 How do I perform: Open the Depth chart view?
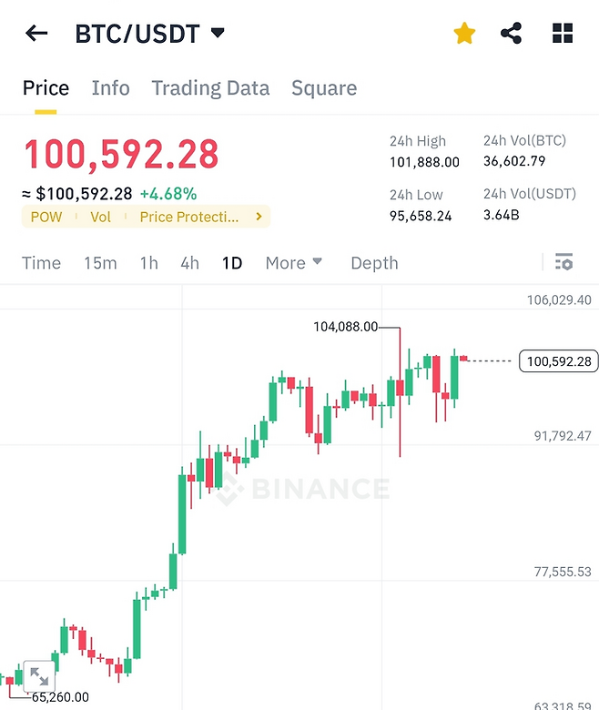coord(374,263)
